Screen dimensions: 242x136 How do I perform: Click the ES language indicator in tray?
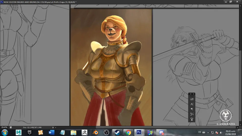(x=200, y=132)
